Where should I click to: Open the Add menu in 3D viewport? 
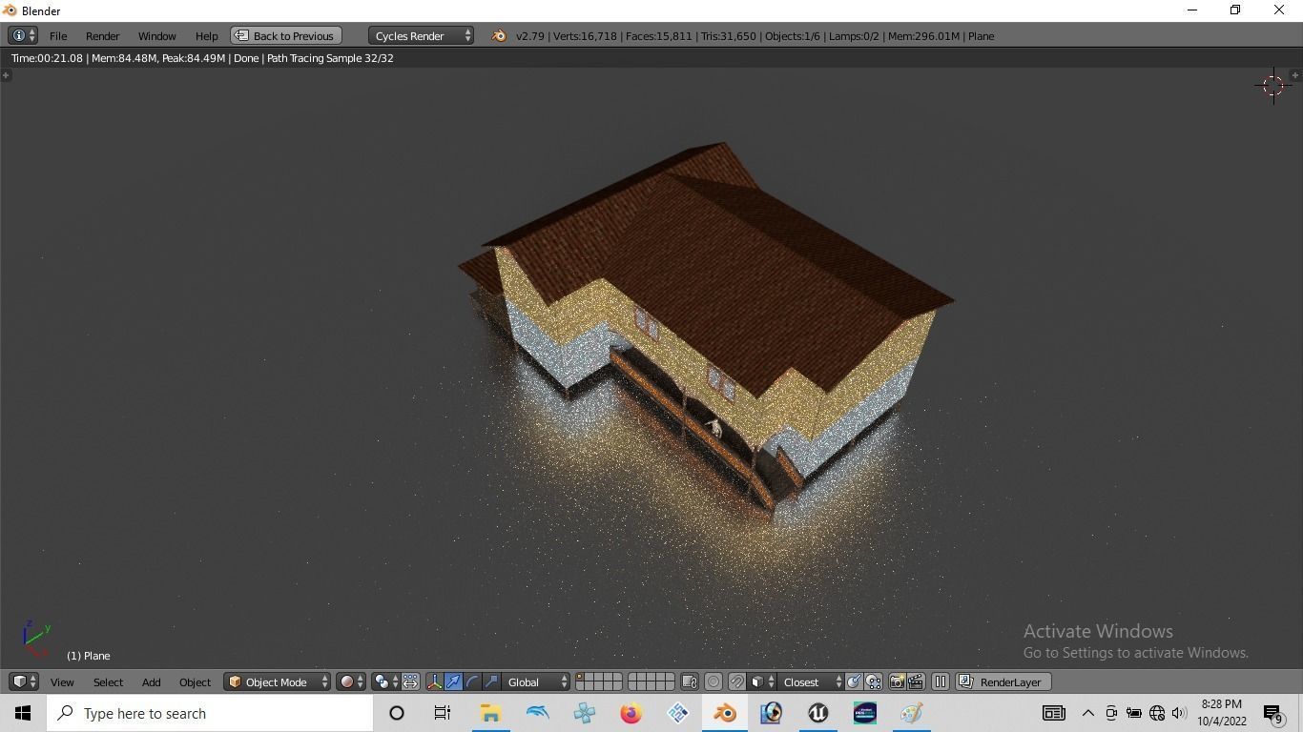(x=151, y=681)
